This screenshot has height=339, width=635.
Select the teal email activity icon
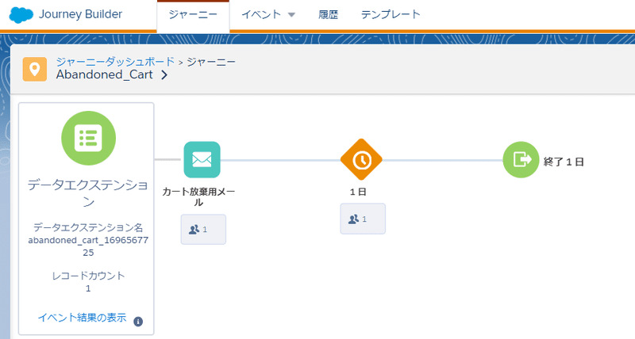(202, 160)
